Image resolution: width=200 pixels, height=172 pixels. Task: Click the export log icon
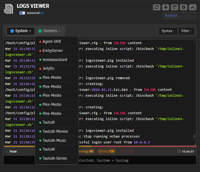[174, 7]
